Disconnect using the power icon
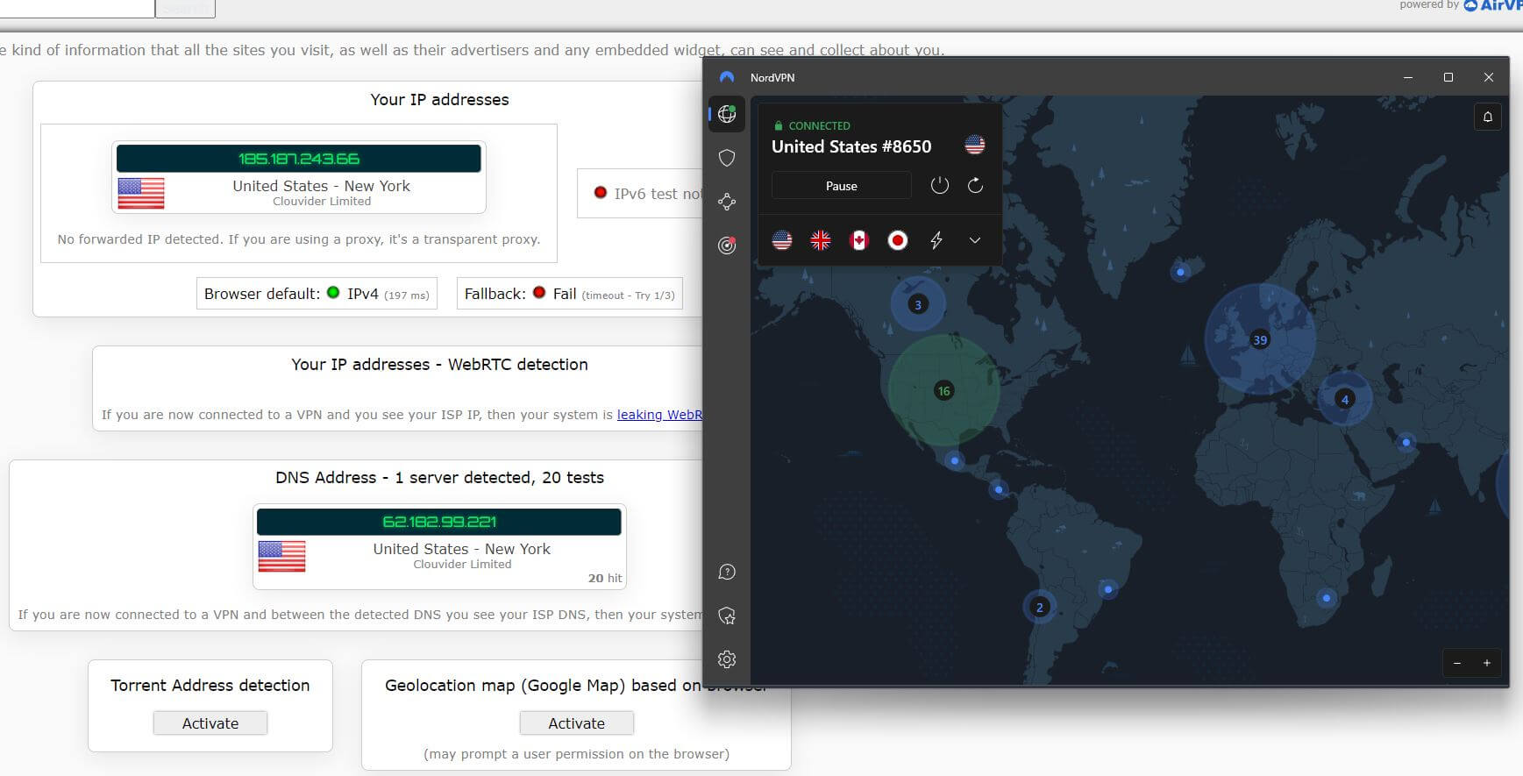 click(x=939, y=186)
